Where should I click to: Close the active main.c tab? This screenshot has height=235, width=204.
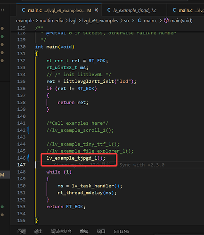point(97,10)
